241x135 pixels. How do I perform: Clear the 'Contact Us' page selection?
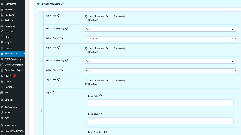(233, 39)
